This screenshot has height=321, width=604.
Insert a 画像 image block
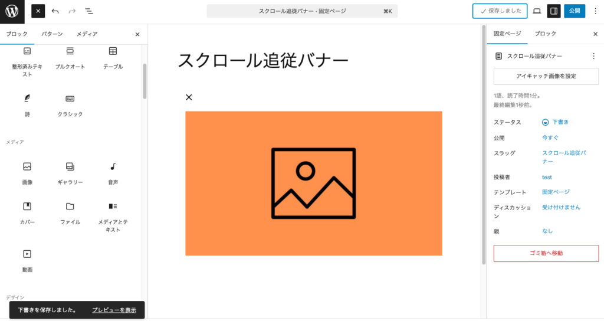pyautogui.click(x=27, y=173)
